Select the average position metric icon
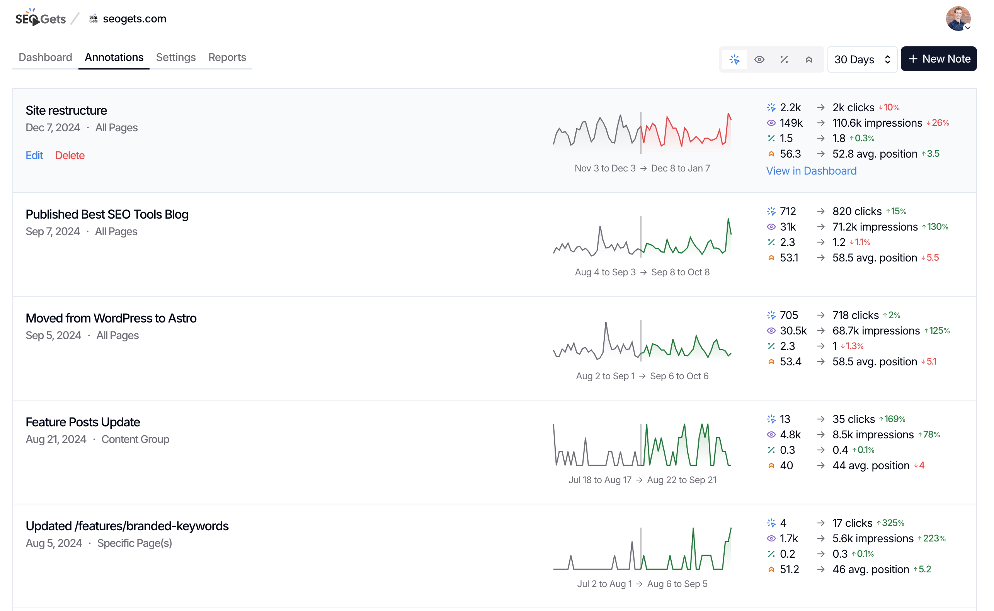This screenshot has width=994, height=611. pos(808,59)
